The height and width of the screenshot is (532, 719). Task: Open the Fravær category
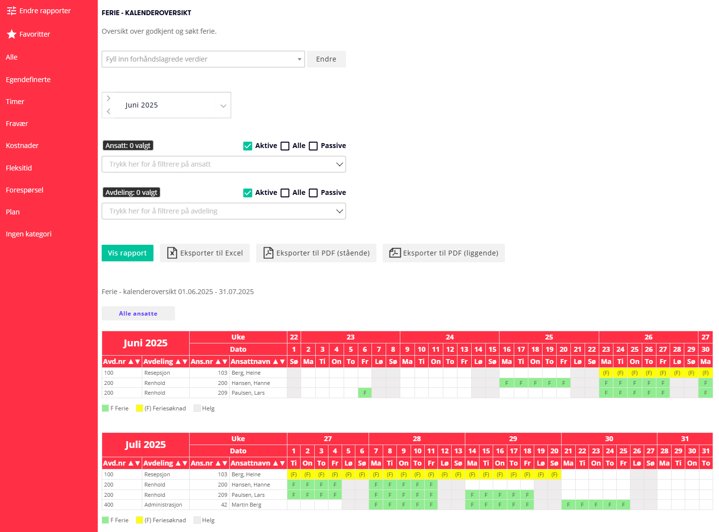point(17,124)
